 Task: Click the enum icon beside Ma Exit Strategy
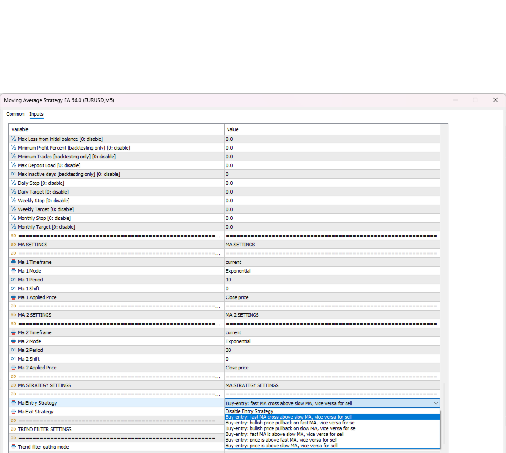[13, 412]
